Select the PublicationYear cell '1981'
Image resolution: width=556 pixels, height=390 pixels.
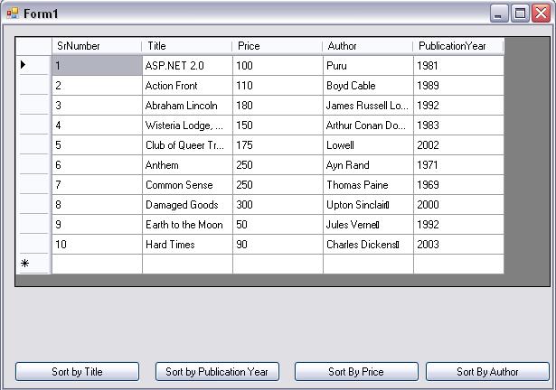[x=458, y=66]
